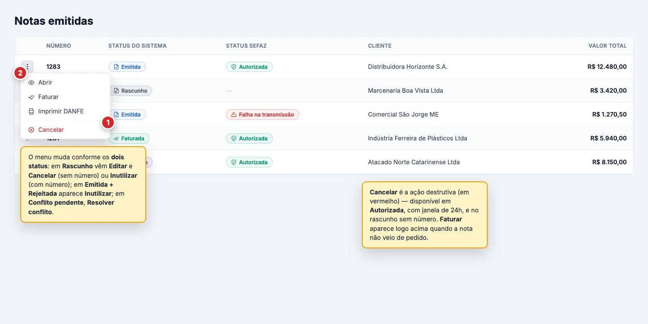Screen dimensions: 648x324
Task: Click the STATUS DO SISTEMA column header
Action: (x=137, y=46)
